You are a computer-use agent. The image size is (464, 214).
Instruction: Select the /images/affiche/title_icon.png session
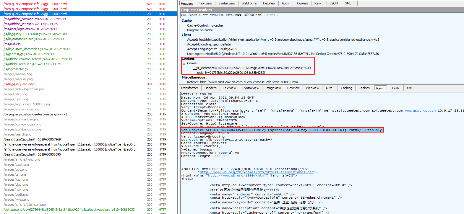pos(88,205)
